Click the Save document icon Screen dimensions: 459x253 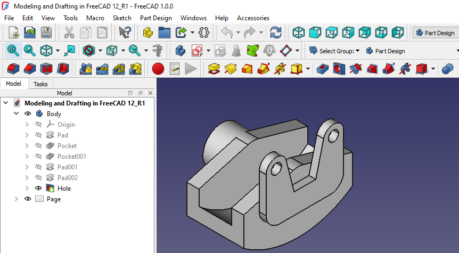tap(46, 32)
